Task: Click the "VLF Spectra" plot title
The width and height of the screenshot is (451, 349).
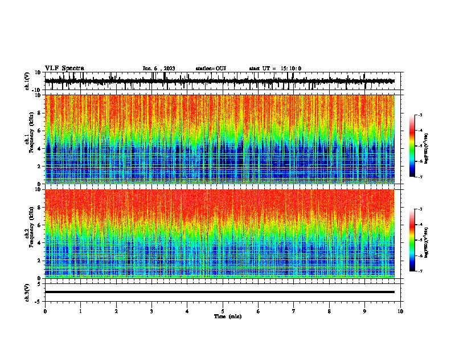Action: (64, 68)
